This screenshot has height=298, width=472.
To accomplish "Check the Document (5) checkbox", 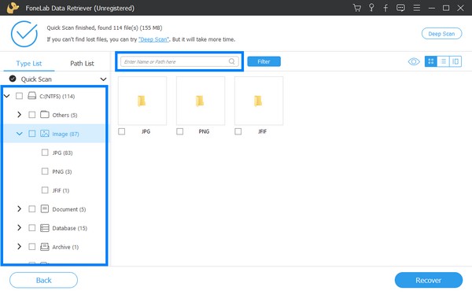I will pyautogui.click(x=32, y=209).
